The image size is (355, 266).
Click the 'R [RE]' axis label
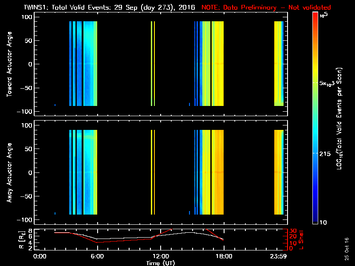[x=21, y=240]
